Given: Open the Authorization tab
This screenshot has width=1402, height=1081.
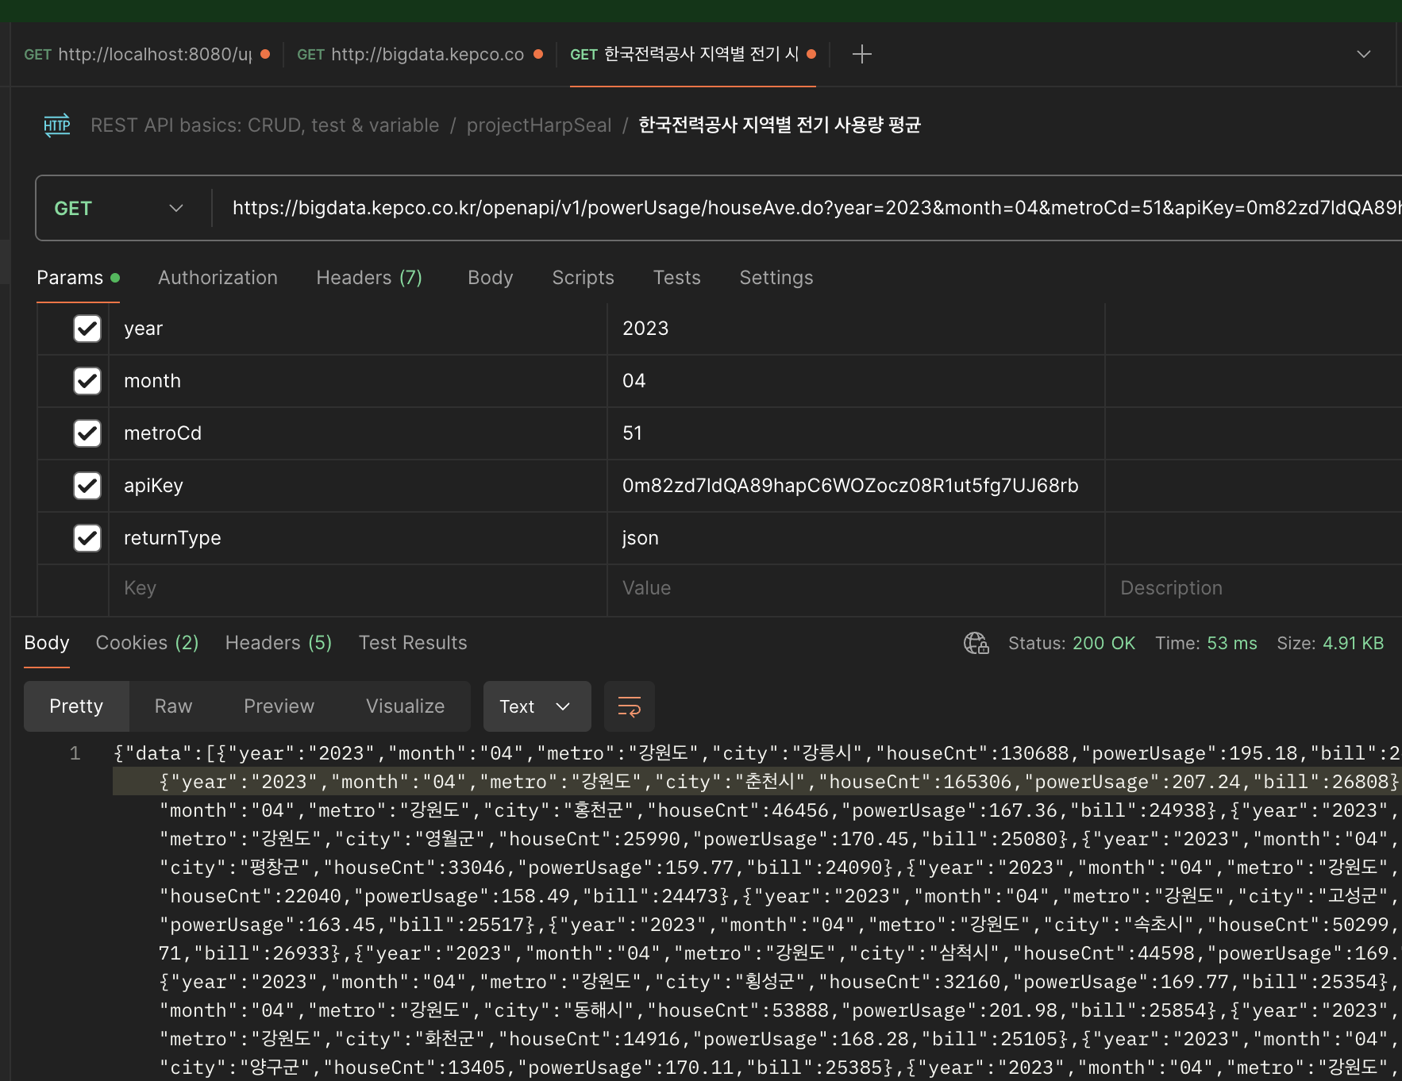Looking at the screenshot, I should (218, 278).
